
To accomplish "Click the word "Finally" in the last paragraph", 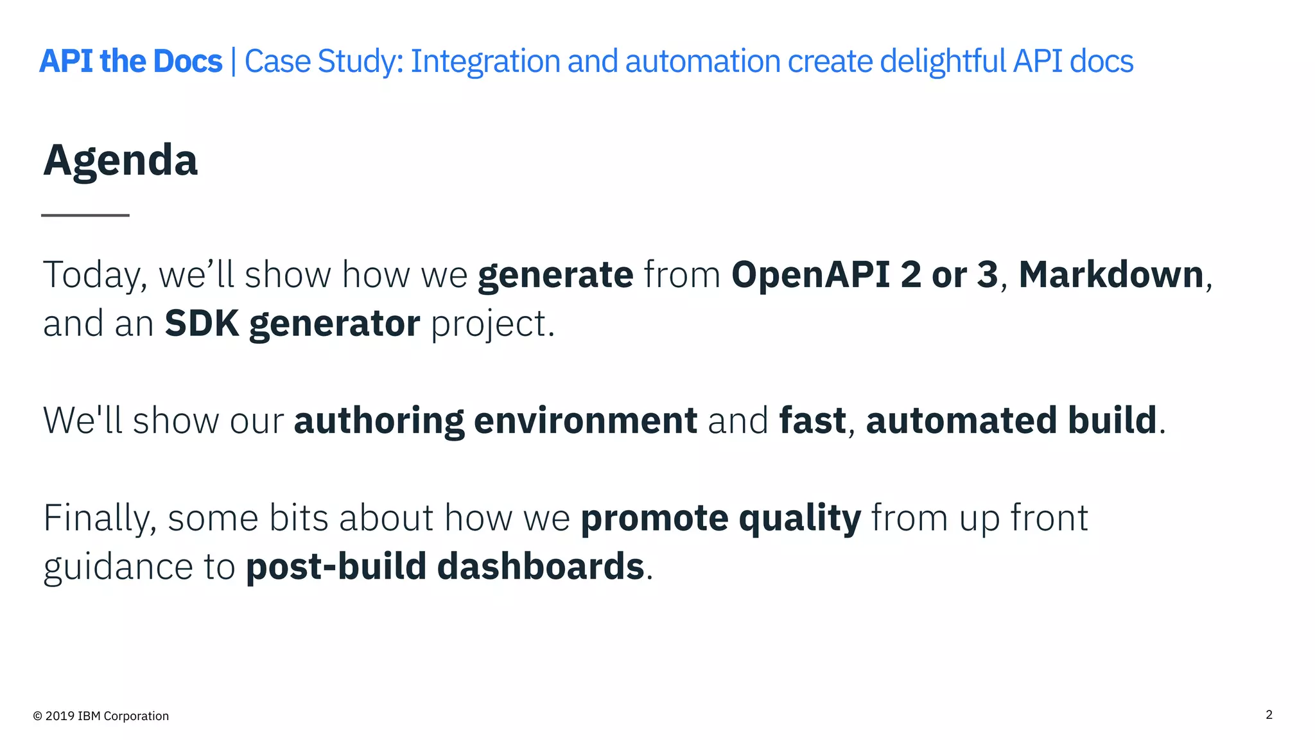I will pos(98,518).
